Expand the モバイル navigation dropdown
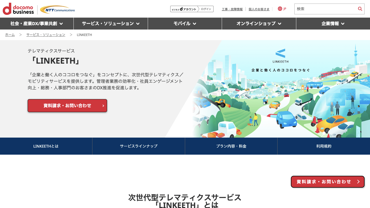 (x=185, y=24)
